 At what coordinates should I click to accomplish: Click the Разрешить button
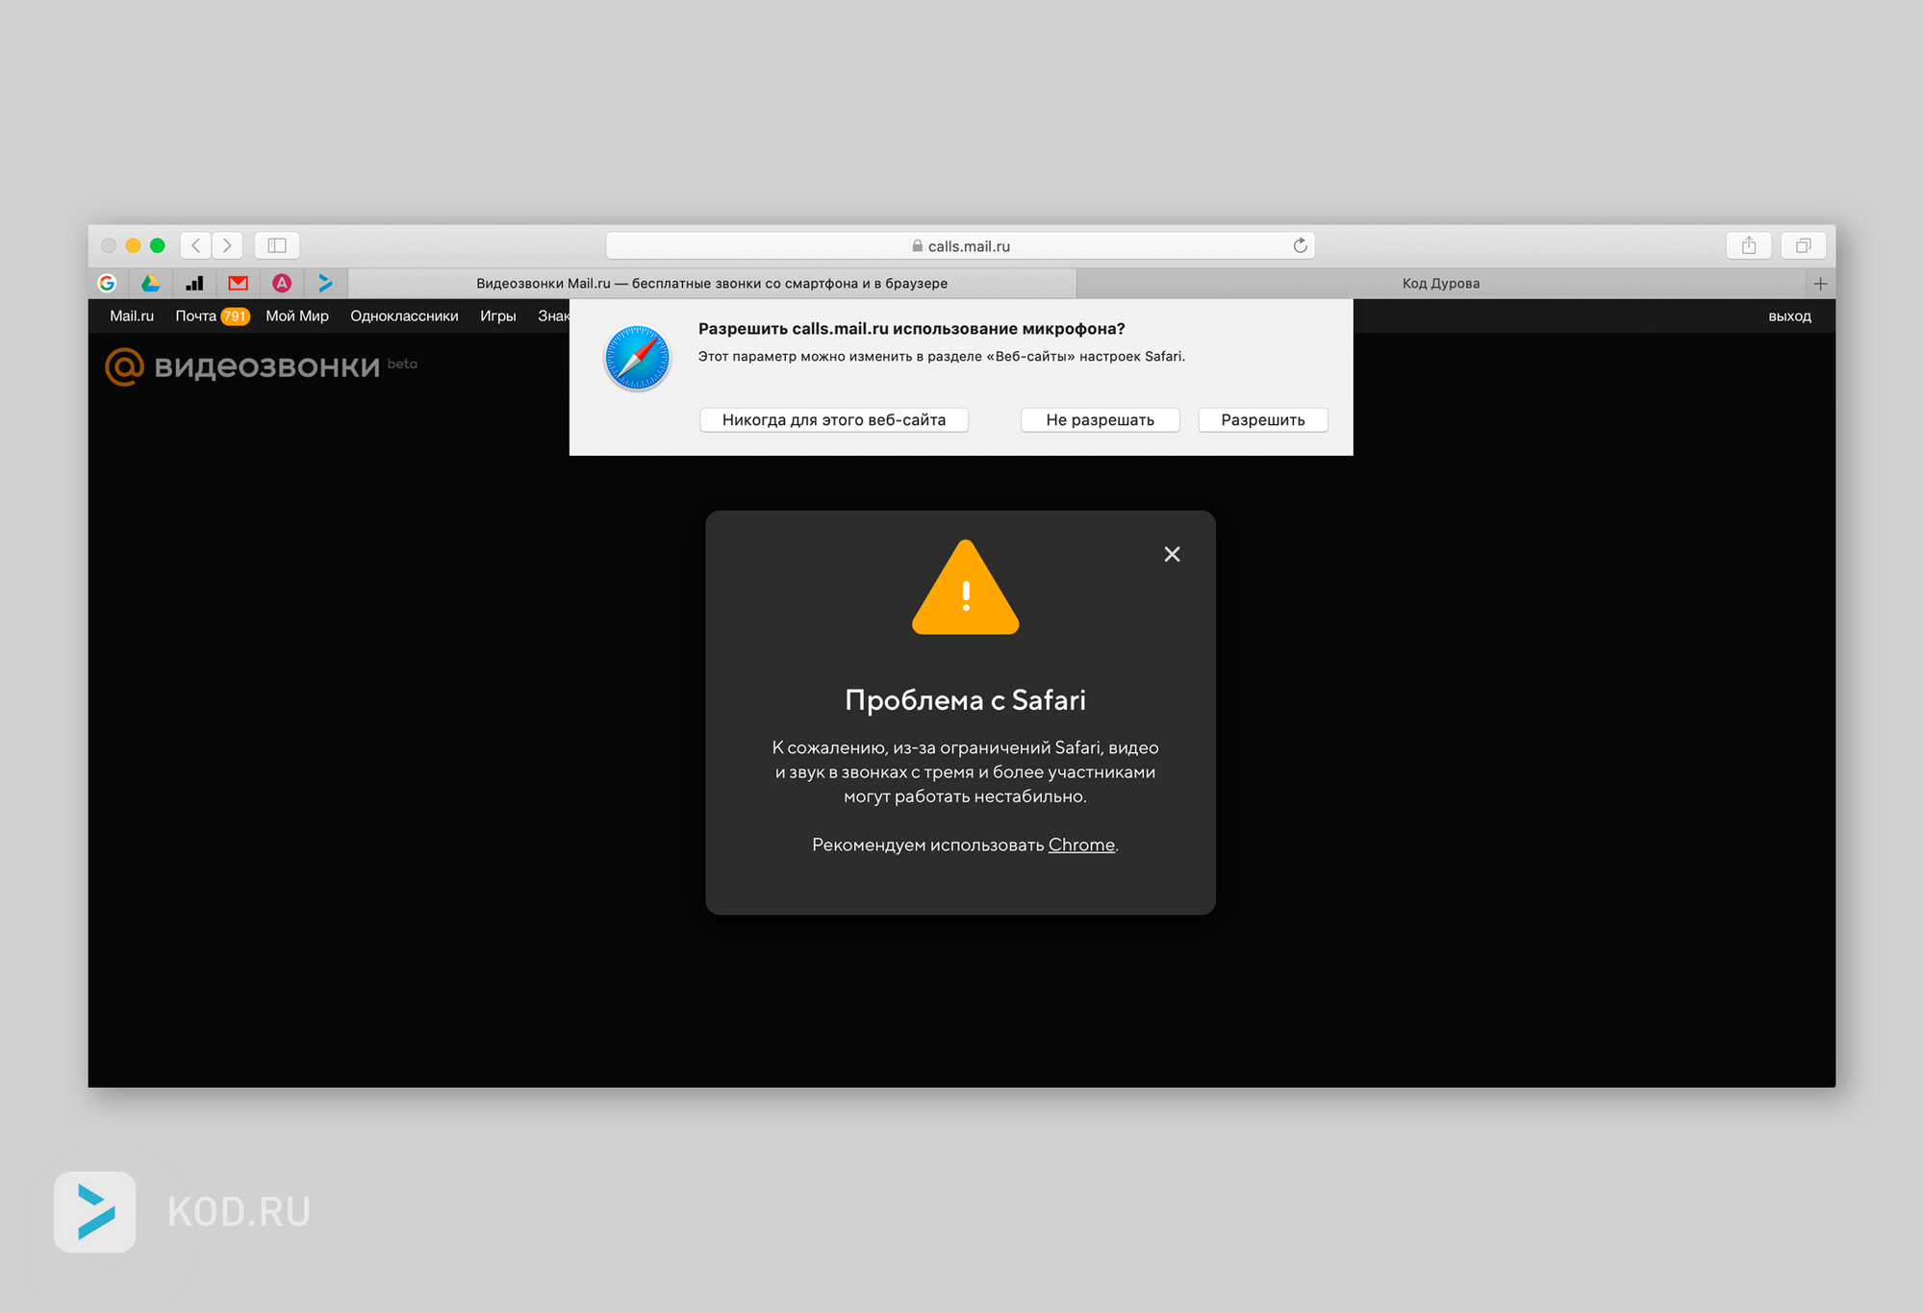click(1262, 419)
